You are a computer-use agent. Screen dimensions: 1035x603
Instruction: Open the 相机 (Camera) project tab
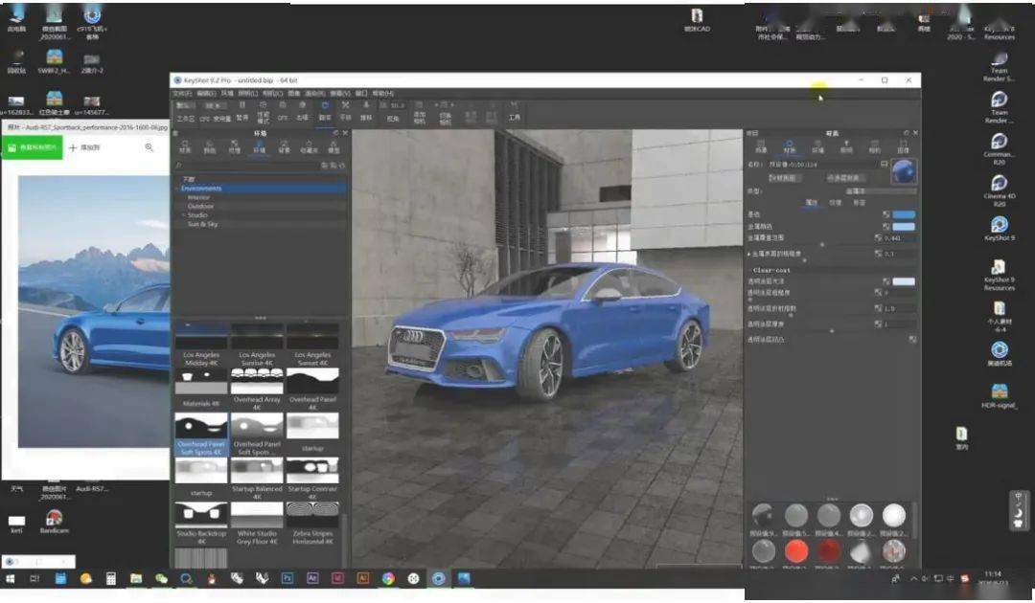[875, 146]
